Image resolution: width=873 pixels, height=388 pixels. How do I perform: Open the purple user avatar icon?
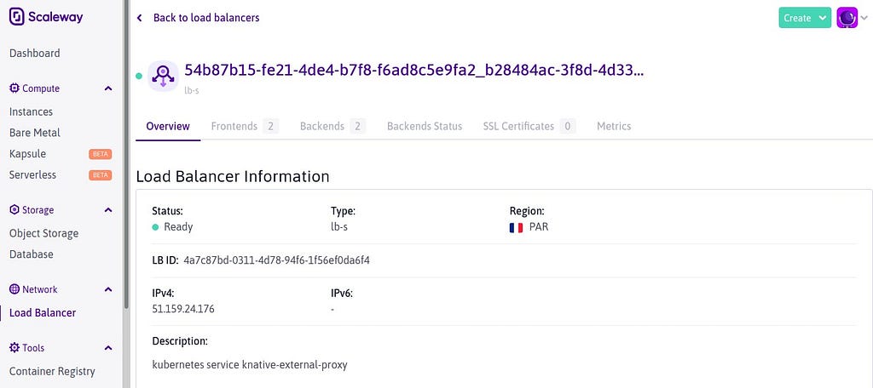pos(847,18)
